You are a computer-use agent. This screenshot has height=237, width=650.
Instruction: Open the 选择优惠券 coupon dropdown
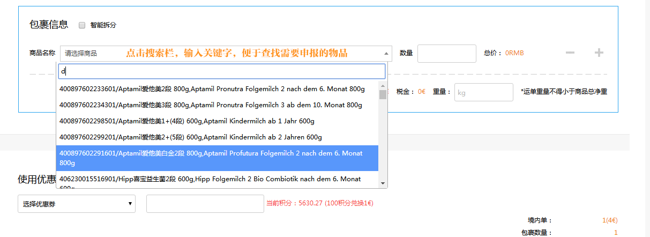[77, 204]
